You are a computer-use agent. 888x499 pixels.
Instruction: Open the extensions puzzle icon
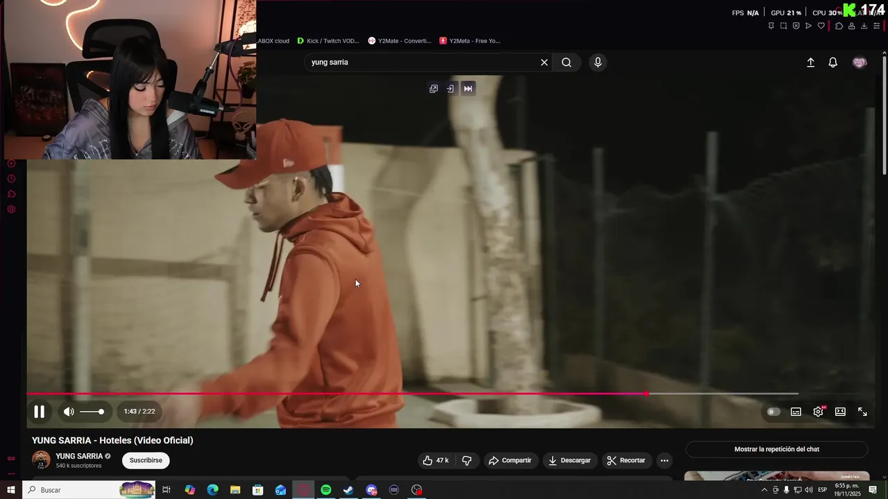click(839, 26)
